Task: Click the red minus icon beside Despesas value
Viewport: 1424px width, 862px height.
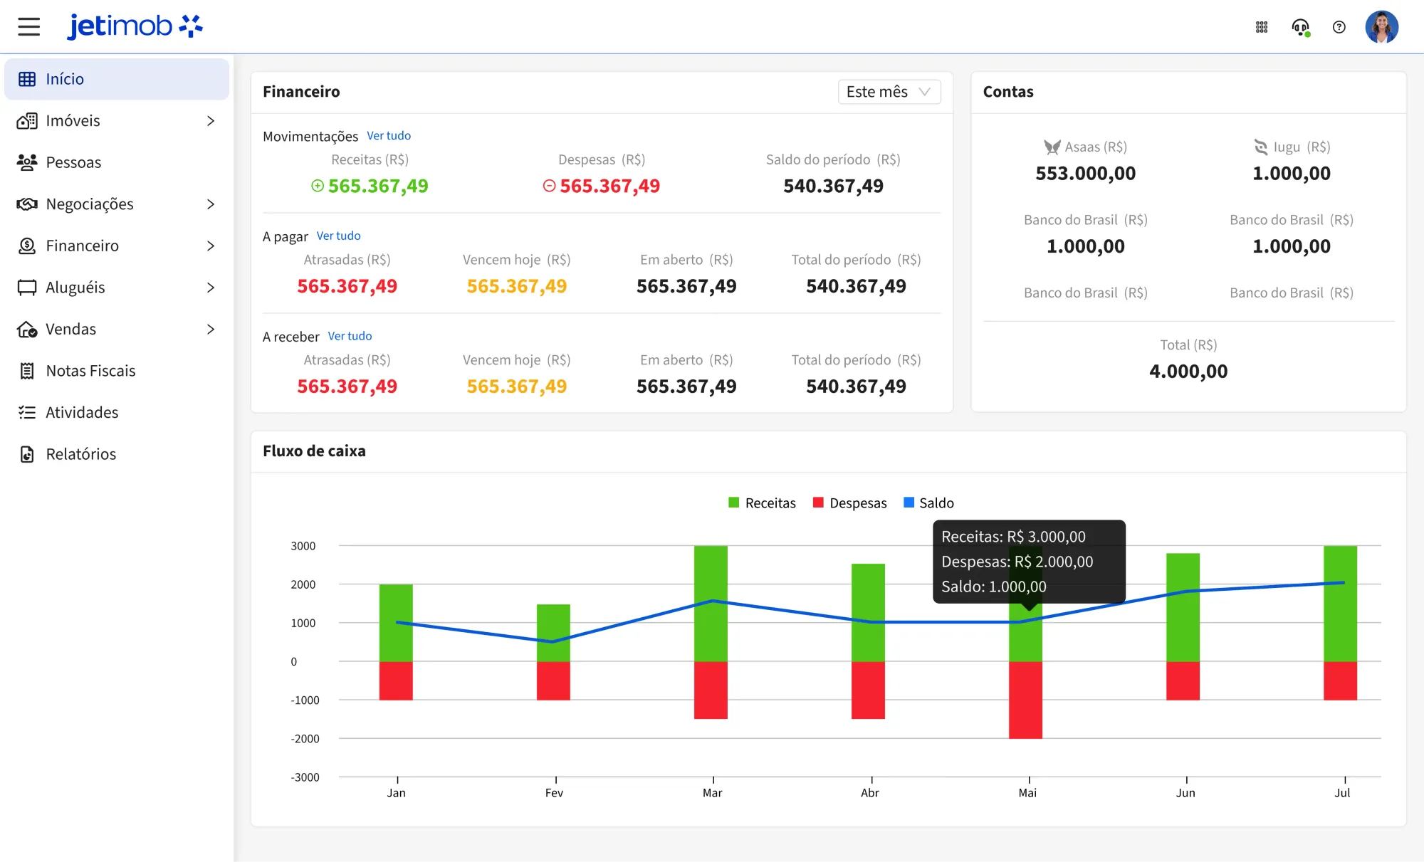Action: pyautogui.click(x=549, y=186)
